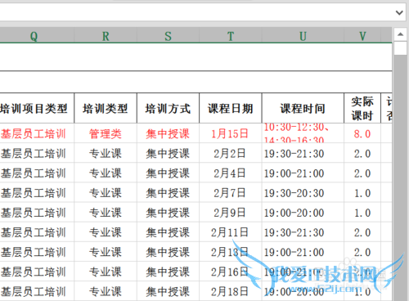
Task: Expand the formula bar chevron
Action: point(399,12)
